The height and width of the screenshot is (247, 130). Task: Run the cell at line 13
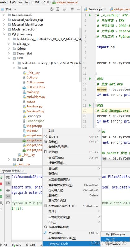[90, 79]
